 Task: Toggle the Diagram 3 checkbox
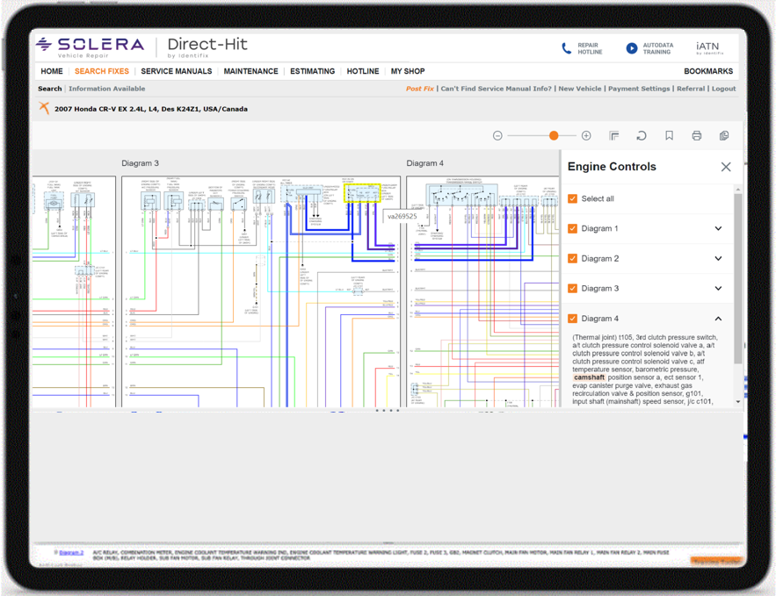[573, 289]
